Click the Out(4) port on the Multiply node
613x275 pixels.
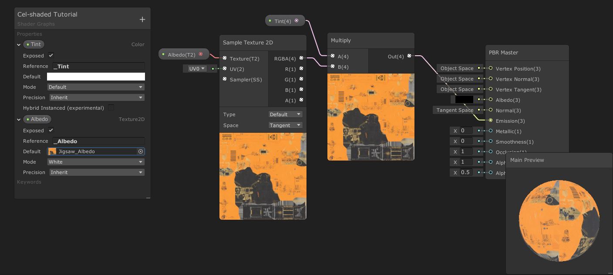[x=409, y=56]
